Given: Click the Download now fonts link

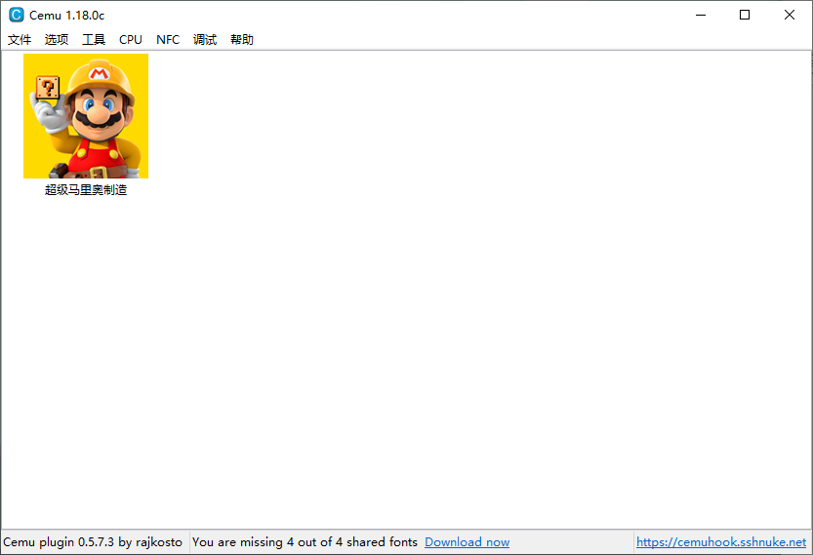Looking at the screenshot, I should pos(467,542).
